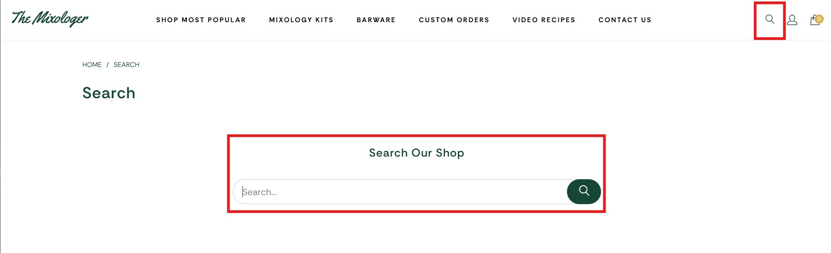
Task: Open the shopping bag cart icon
Action: click(815, 20)
